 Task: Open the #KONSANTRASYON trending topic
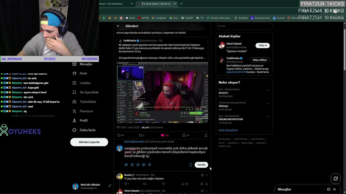pyautogui.click(x=231, y=119)
